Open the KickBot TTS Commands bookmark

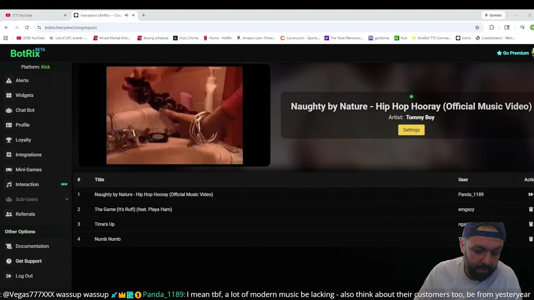coord(431,38)
